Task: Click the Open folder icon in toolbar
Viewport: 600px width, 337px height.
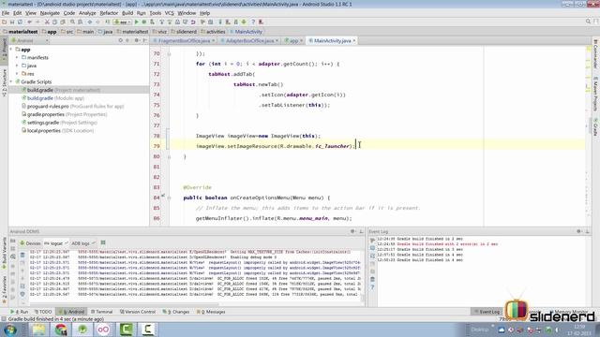Action: pos(4,22)
